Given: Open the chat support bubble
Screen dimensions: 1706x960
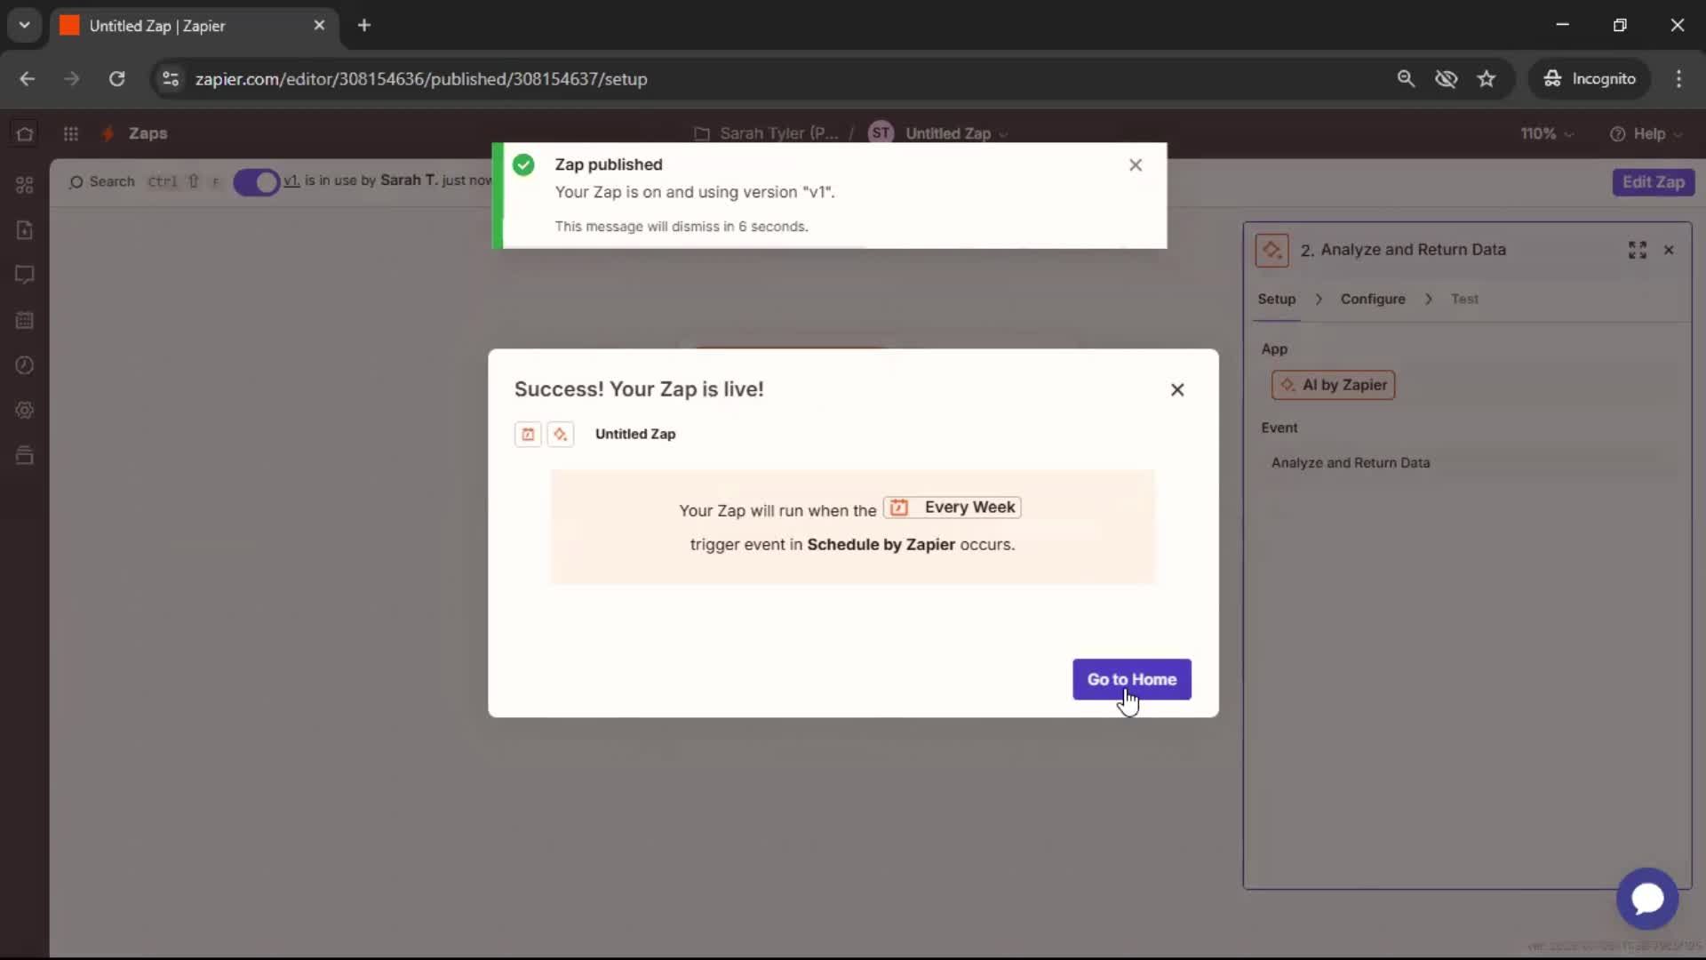Looking at the screenshot, I should coord(1646,899).
